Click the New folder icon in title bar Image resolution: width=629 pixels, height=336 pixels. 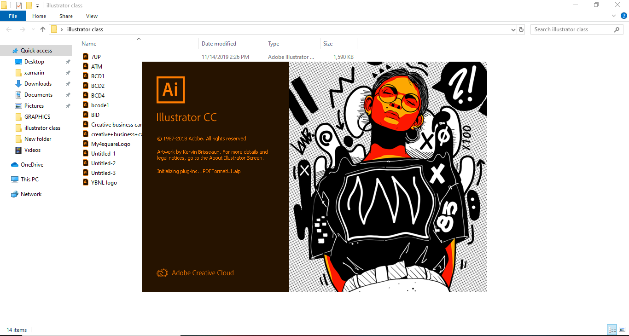coord(29,6)
